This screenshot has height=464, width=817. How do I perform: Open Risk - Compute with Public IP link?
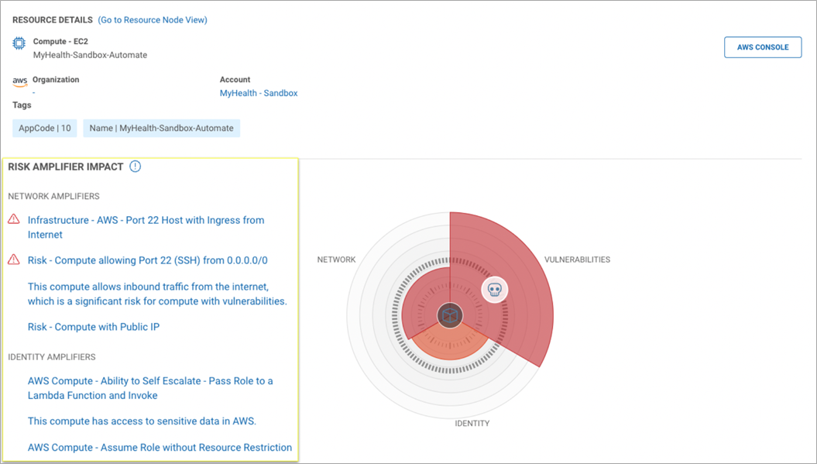(93, 327)
